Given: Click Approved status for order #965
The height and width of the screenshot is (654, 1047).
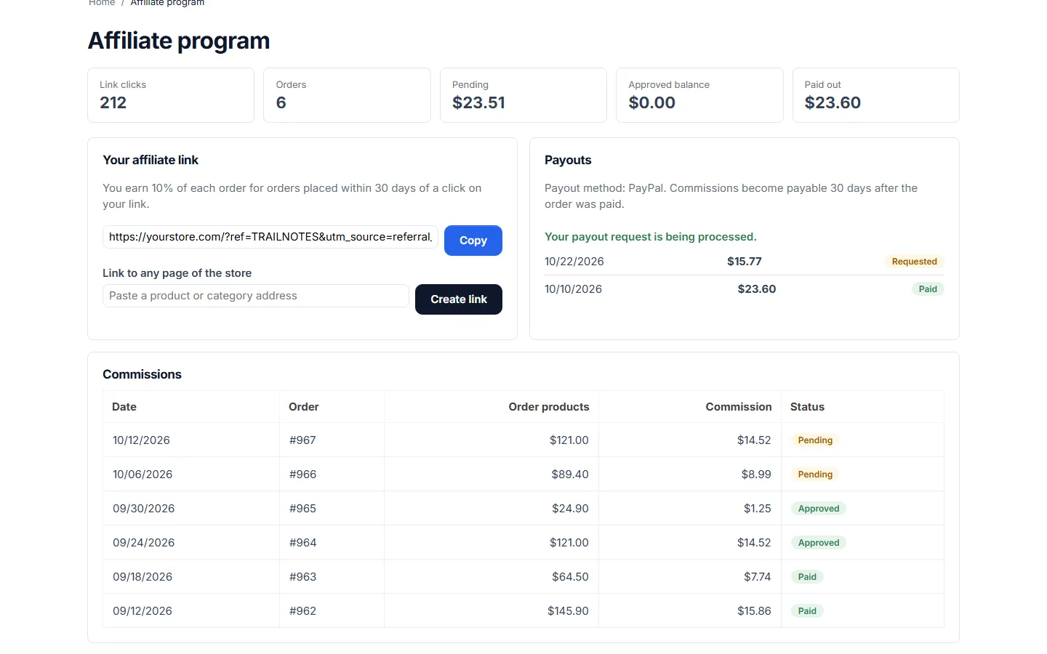Looking at the screenshot, I should (x=819, y=509).
